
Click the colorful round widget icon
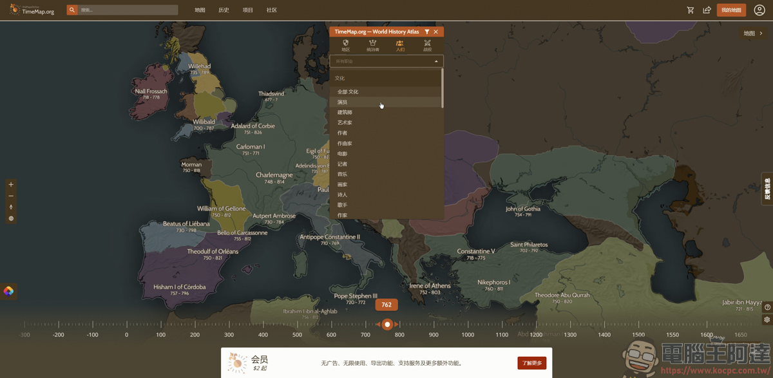tap(8, 291)
